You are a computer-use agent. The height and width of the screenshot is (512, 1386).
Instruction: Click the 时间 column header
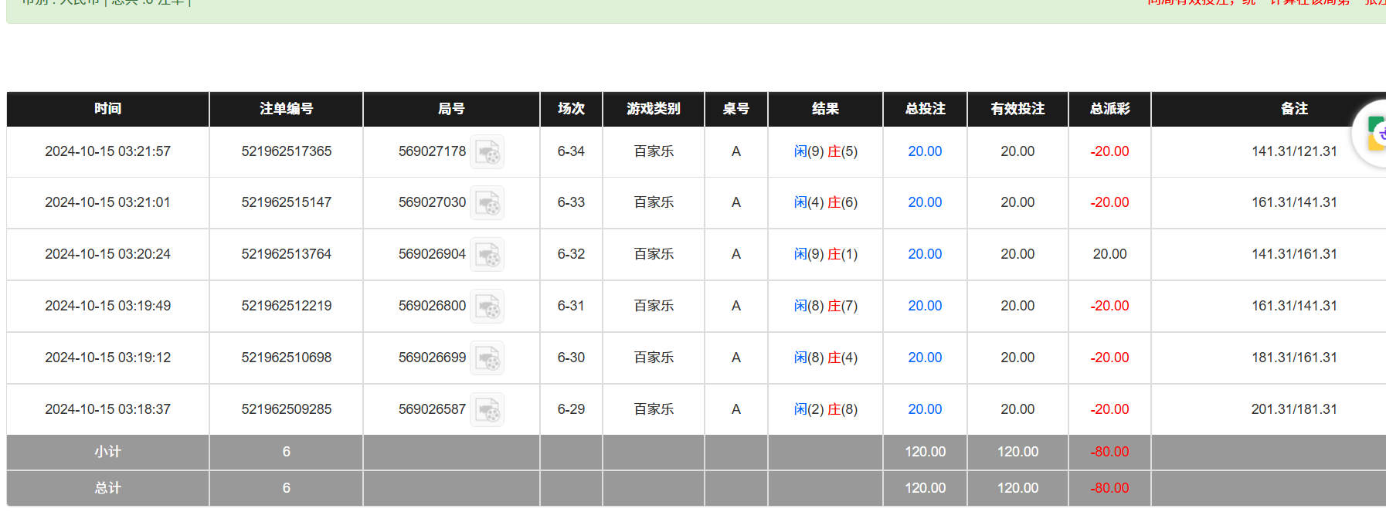pos(107,109)
